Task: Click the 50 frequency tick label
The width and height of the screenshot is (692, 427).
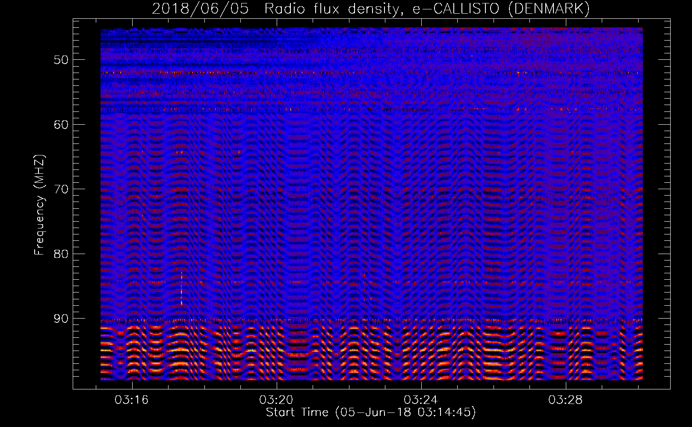Action: tap(61, 60)
